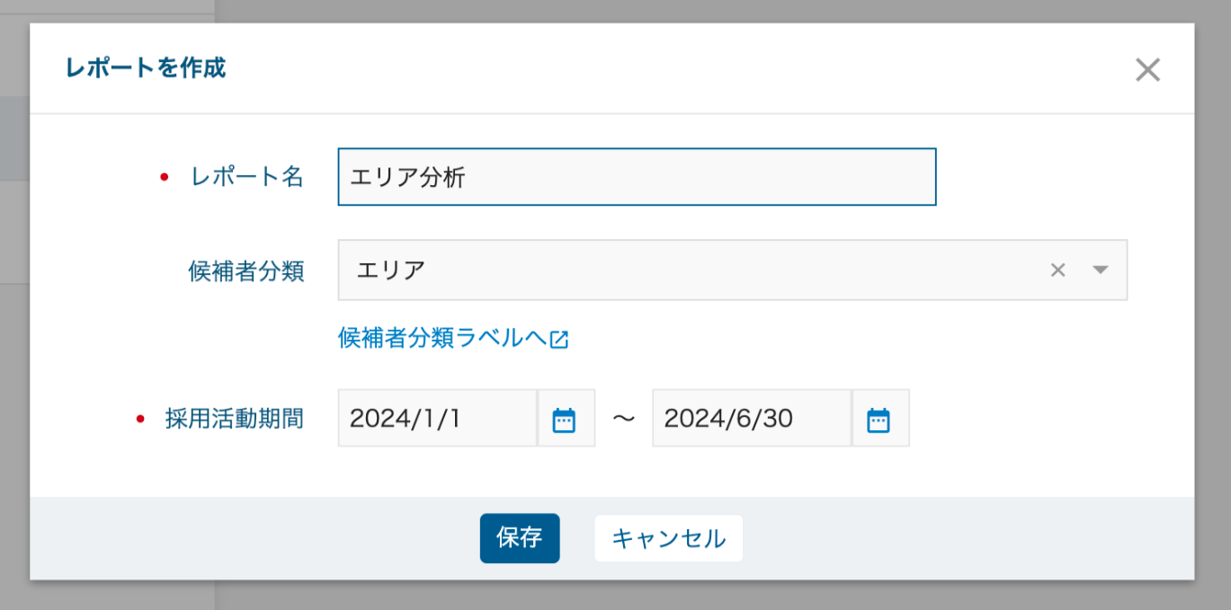1231x610 pixels.
Task: Click the red required marker beside レポート名
Action: 164,177
